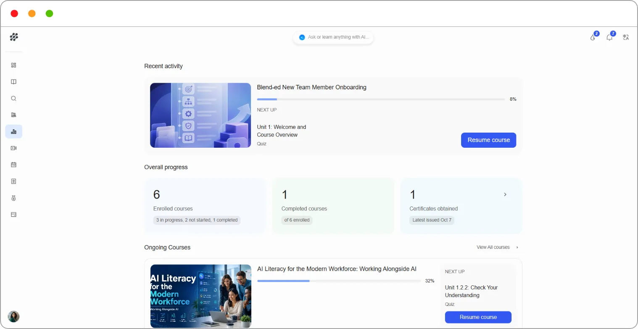Open the library books icon in sidebar
The height and width of the screenshot is (329, 638).
click(x=13, y=115)
